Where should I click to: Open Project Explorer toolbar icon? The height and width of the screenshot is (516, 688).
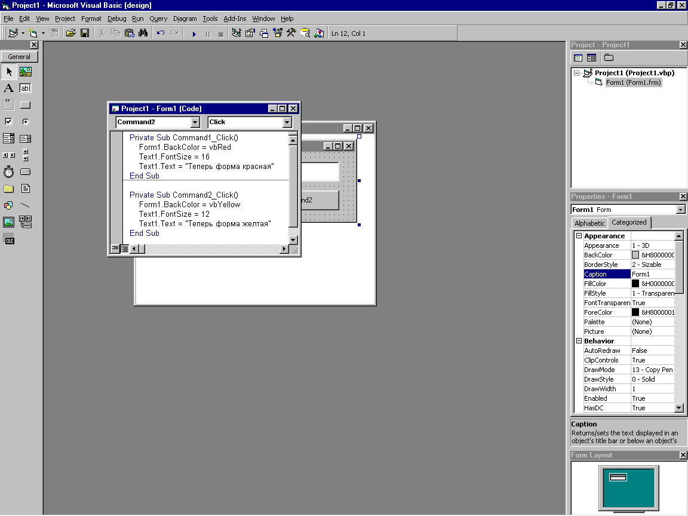coord(236,33)
